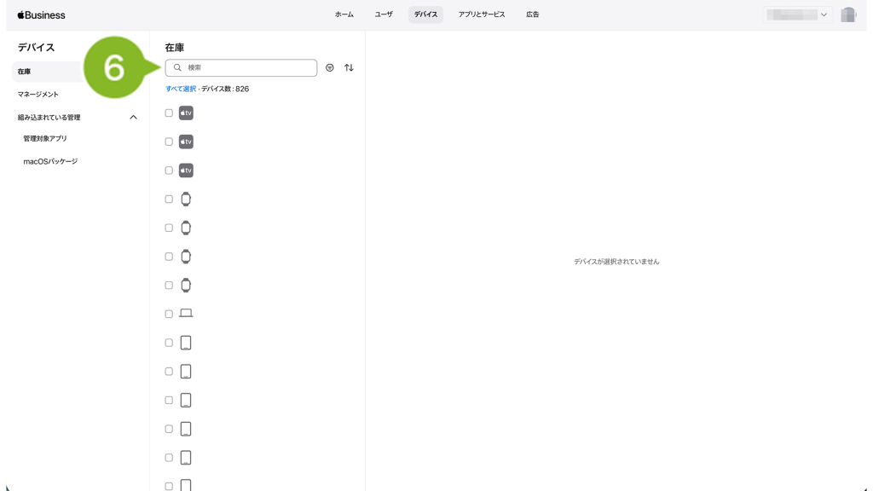Click the filter icon beside the search field
873x491 pixels.
330,68
